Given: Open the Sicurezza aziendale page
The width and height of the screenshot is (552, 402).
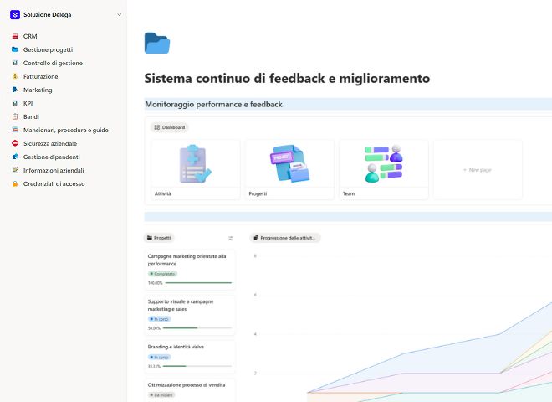Looking at the screenshot, I should (x=50, y=143).
